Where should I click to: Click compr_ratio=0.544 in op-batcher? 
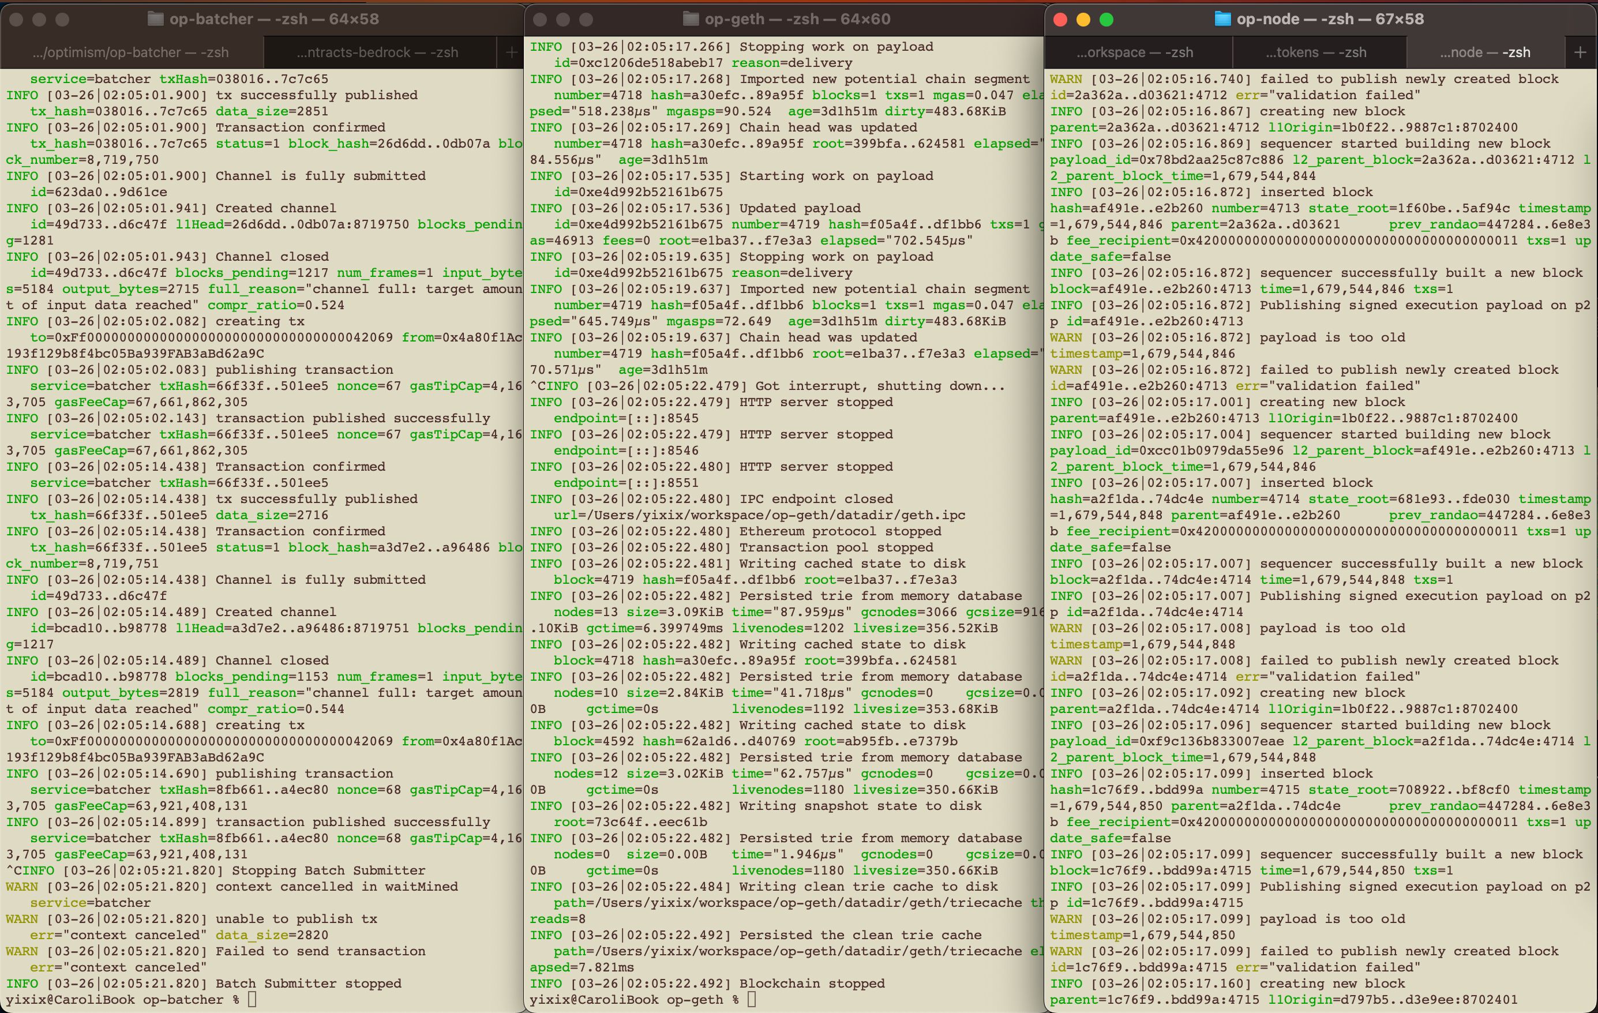click(x=276, y=708)
